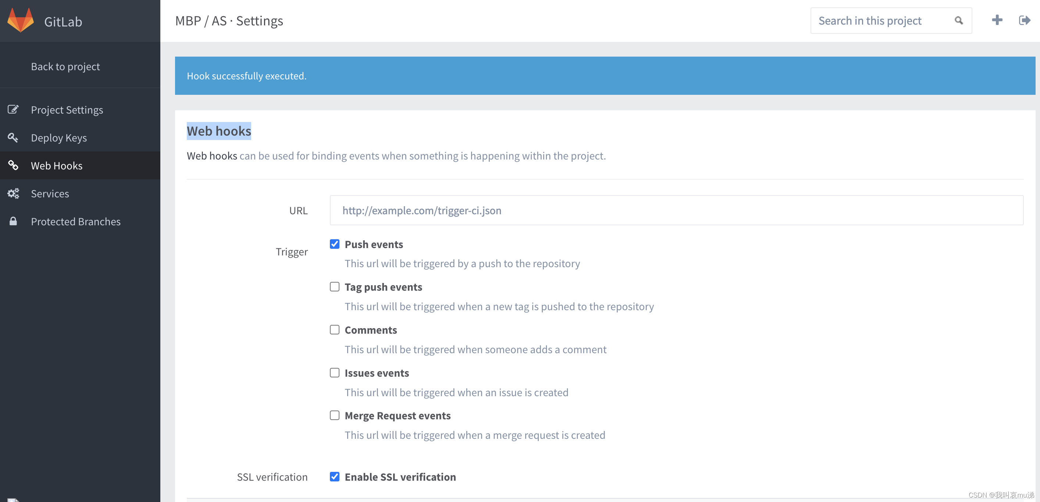Enable the Tag push events trigger
Image resolution: width=1040 pixels, height=502 pixels.
click(x=335, y=287)
